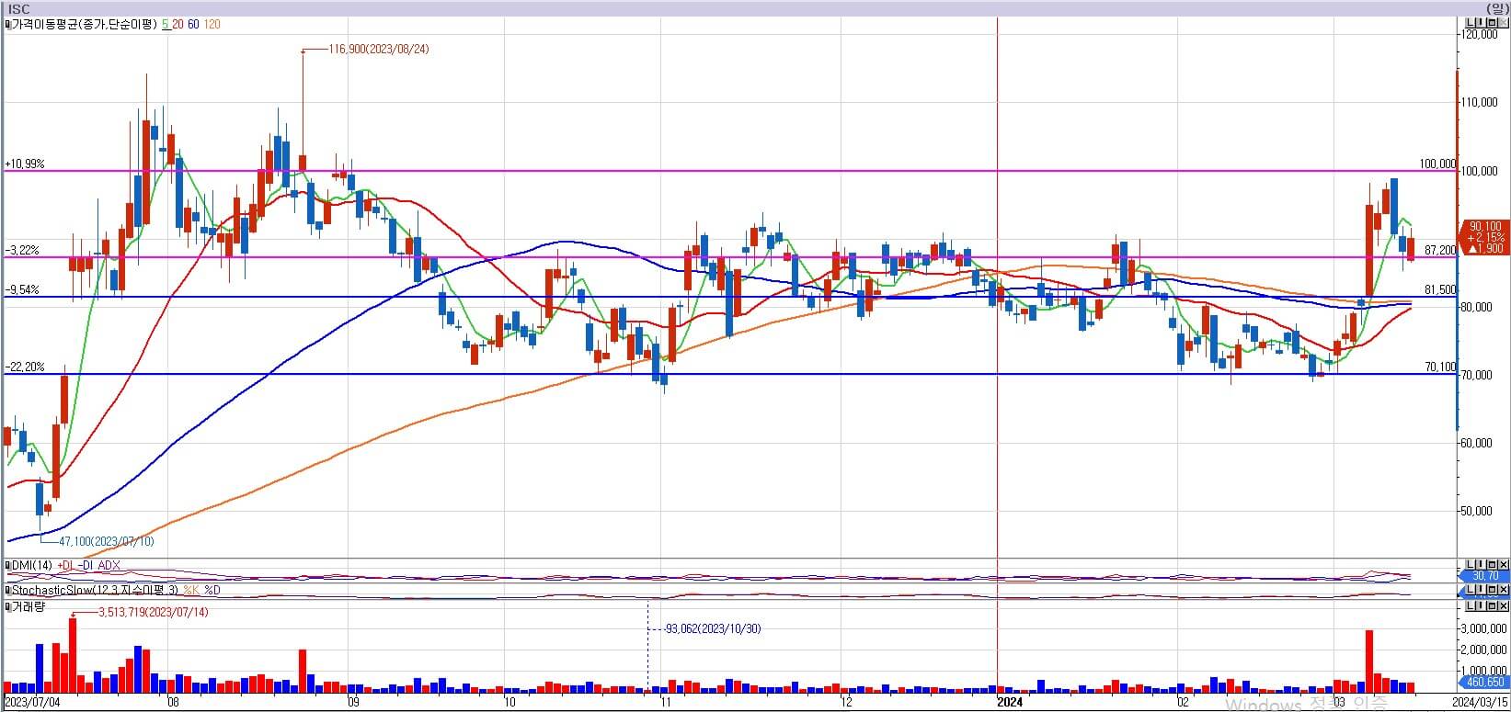Click the L button of the Stochastic Slow panel
The image size is (1511, 712).
tap(1471, 589)
